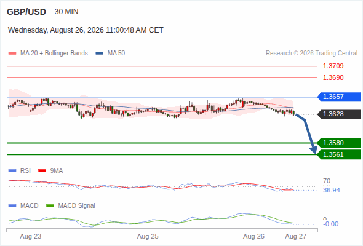Click the 30 MIN timeframe label
The width and height of the screenshot is (363, 246).
[66, 12]
